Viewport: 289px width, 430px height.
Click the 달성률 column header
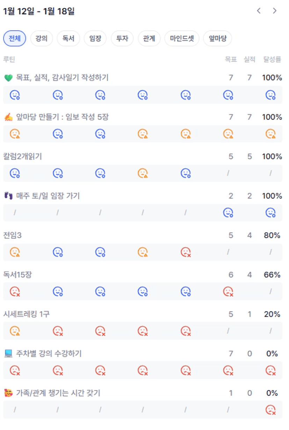tap(272, 60)
